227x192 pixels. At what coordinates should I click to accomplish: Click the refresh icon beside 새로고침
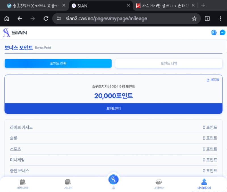208,80
